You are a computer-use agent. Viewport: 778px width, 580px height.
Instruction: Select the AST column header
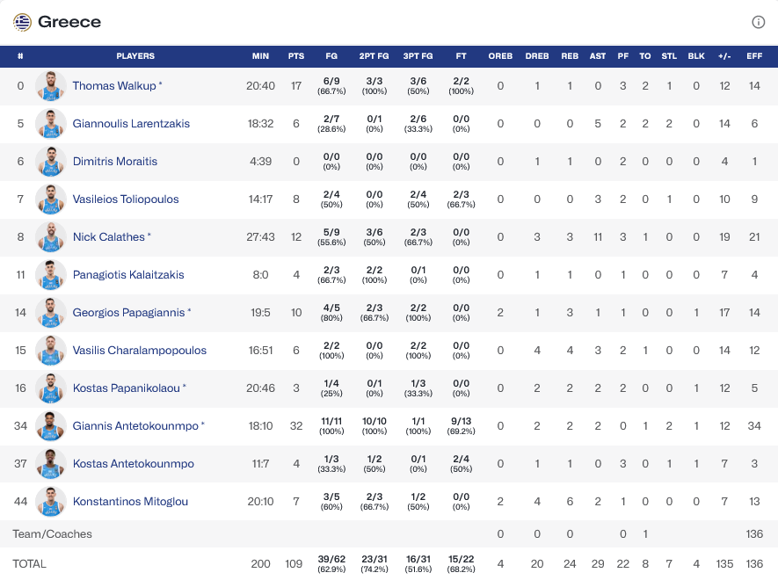click(x=598, y=56)
